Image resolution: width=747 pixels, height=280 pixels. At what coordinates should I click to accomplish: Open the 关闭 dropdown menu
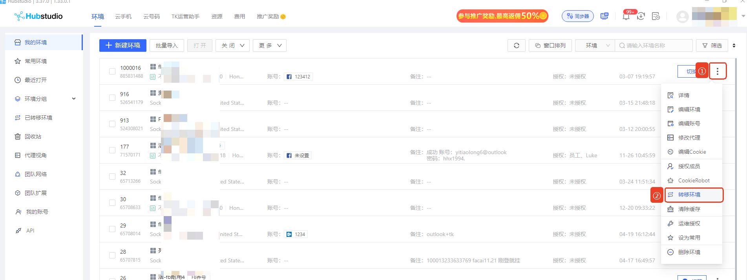pos(232,45)
